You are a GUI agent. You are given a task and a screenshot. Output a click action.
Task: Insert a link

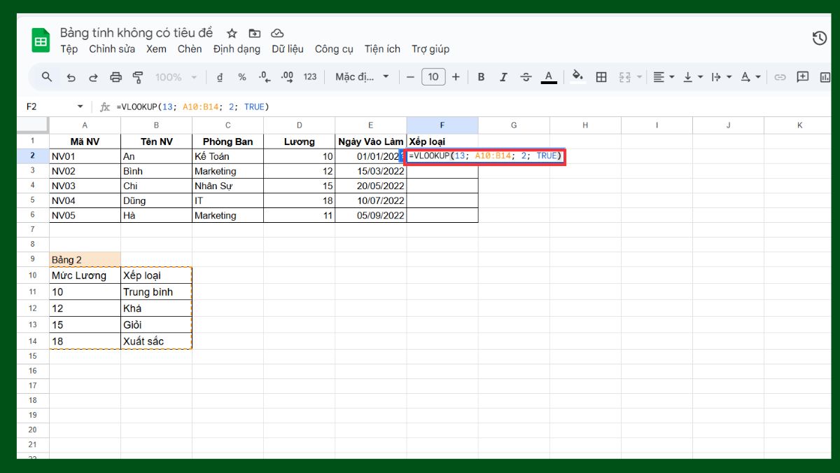pos(780,77)
